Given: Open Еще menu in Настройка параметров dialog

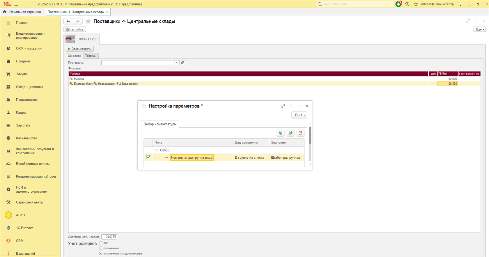Looking at the screenshot, I should tap(299, 115).
